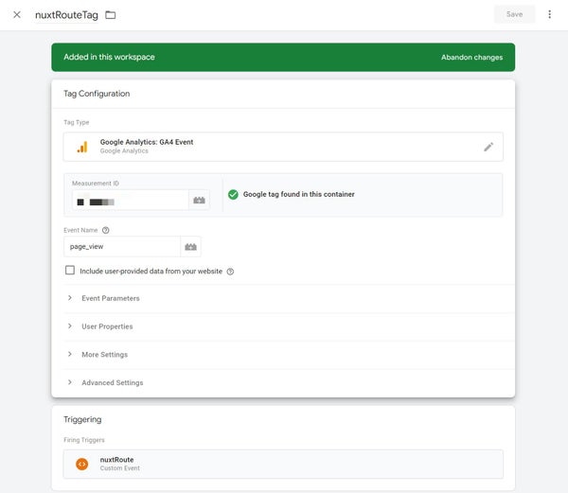Click the 'Firing Triggers' label

(84, 440)
